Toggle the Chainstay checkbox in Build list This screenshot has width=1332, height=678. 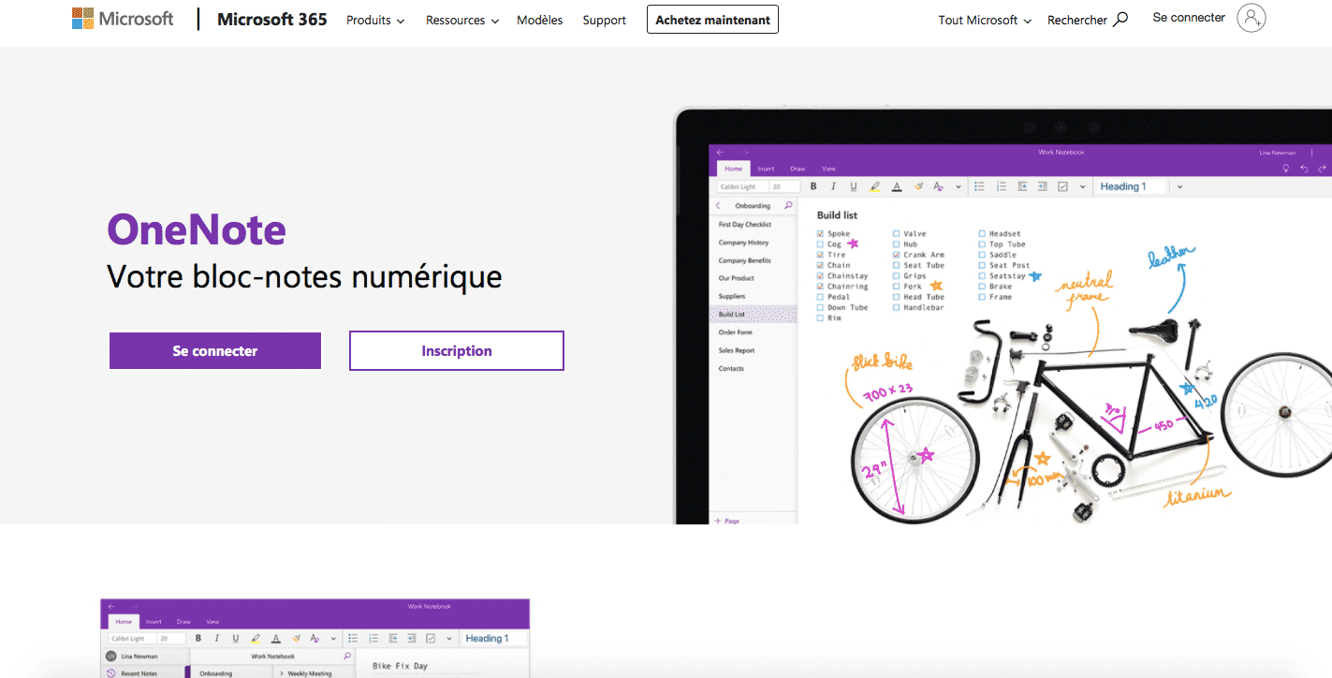[x=820, y=276]
